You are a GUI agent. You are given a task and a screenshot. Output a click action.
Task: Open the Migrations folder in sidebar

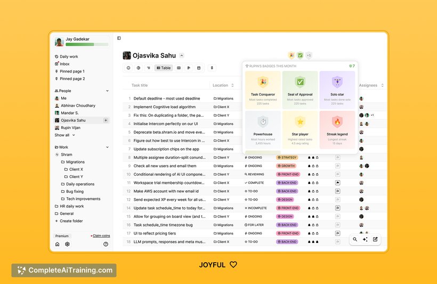pos(72,162)
